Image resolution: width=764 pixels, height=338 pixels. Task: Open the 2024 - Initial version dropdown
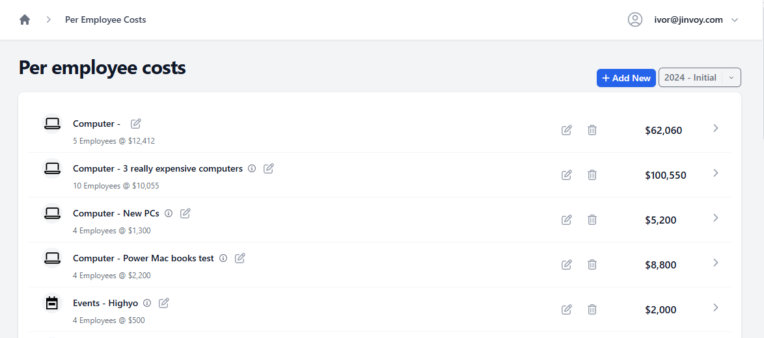(699, 77)
